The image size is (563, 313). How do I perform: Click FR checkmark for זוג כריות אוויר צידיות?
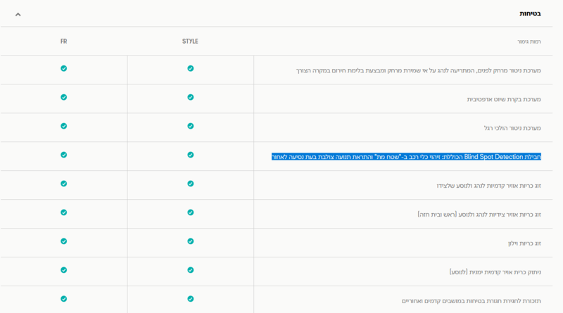pyautogui.click(x=63, y=212)
